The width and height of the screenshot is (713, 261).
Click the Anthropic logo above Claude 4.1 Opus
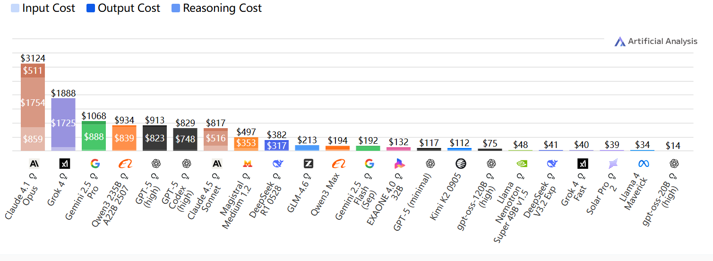tap(34, 164)
